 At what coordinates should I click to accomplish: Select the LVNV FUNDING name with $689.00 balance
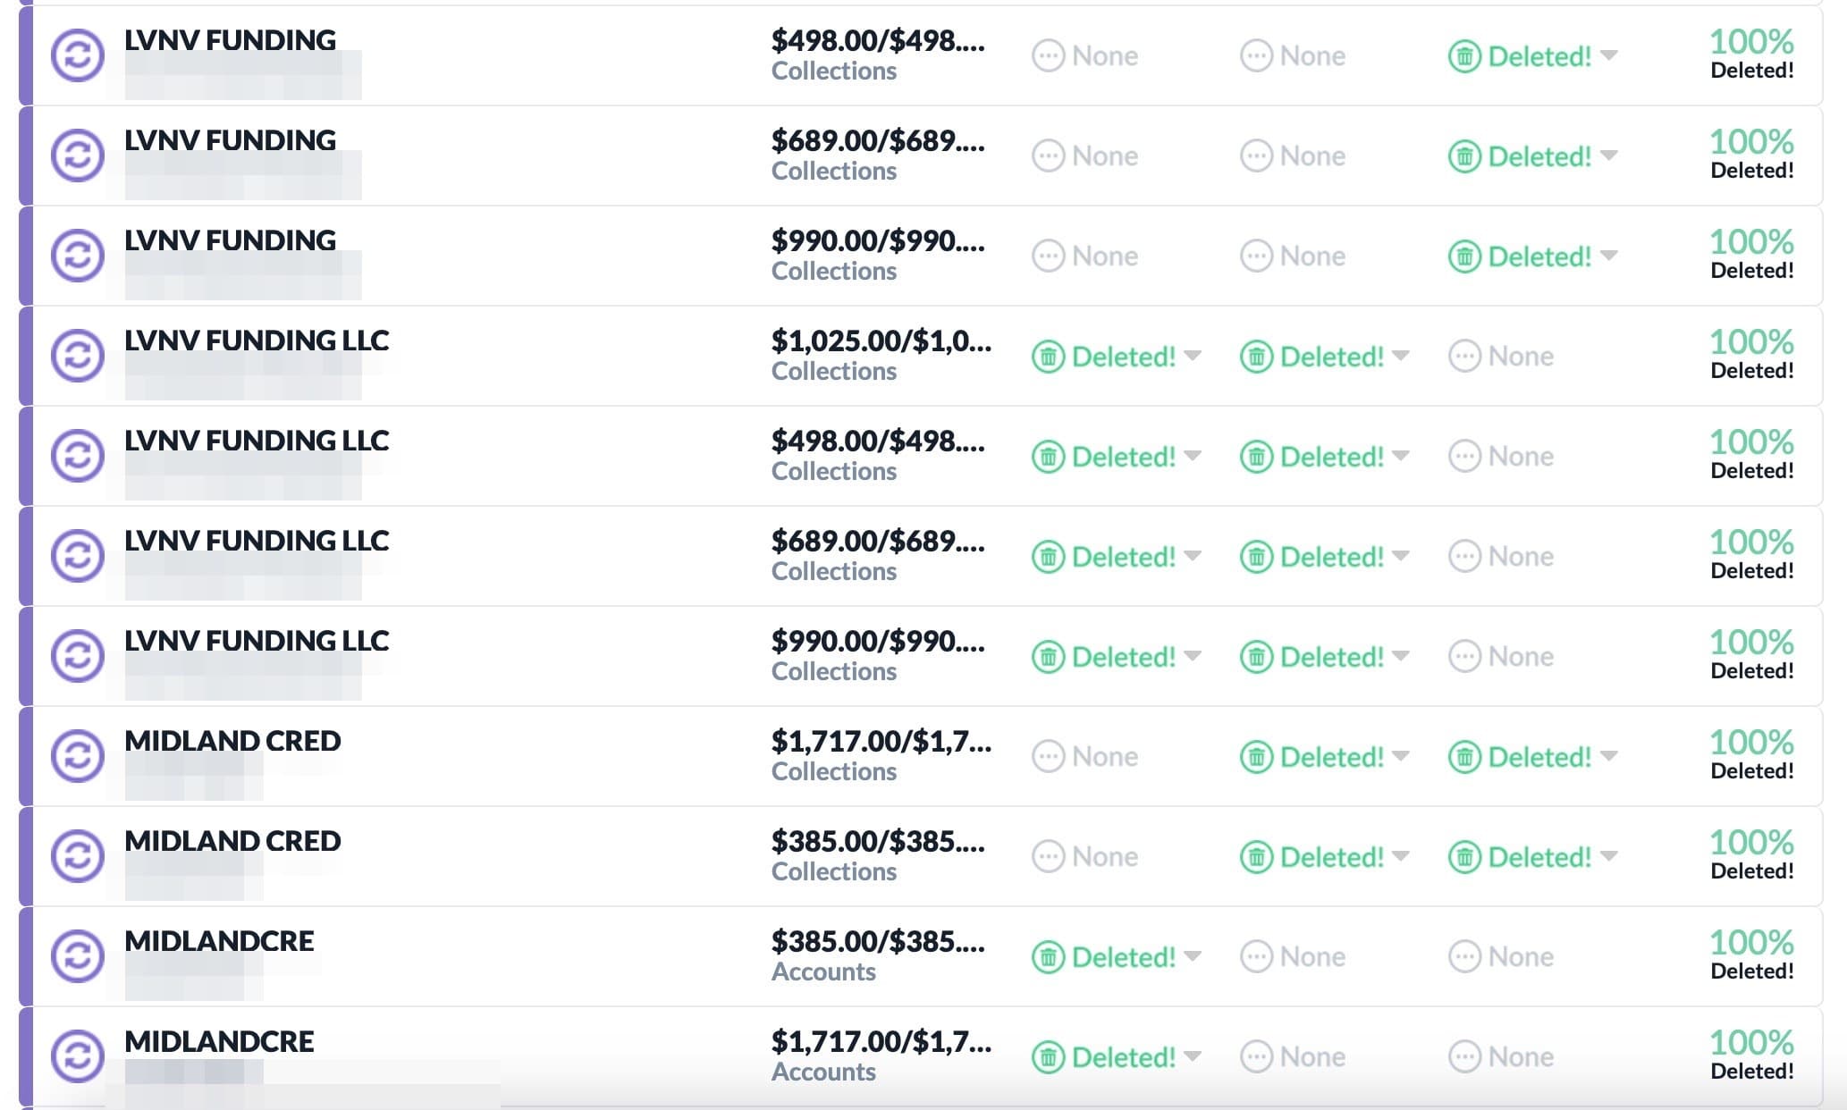(230, 140)
